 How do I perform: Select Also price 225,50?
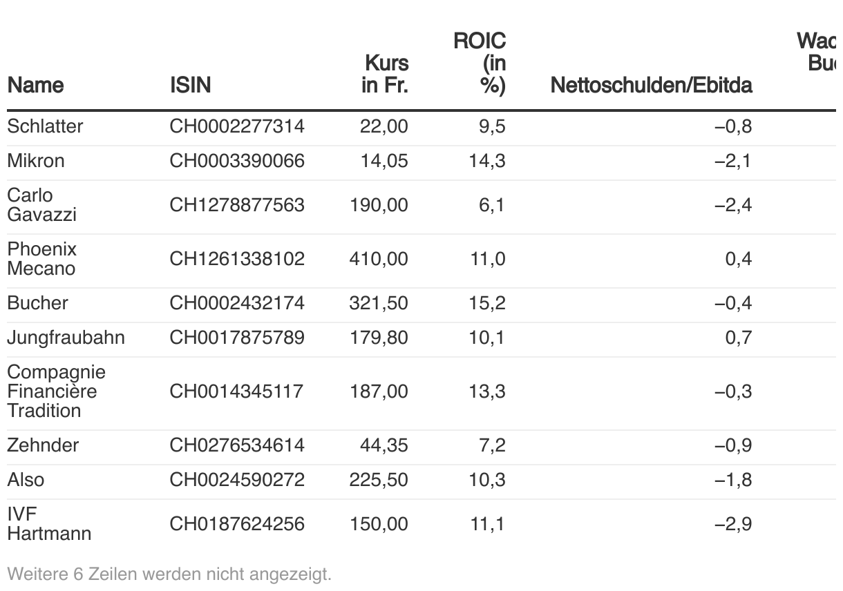(x=379, y=480)
